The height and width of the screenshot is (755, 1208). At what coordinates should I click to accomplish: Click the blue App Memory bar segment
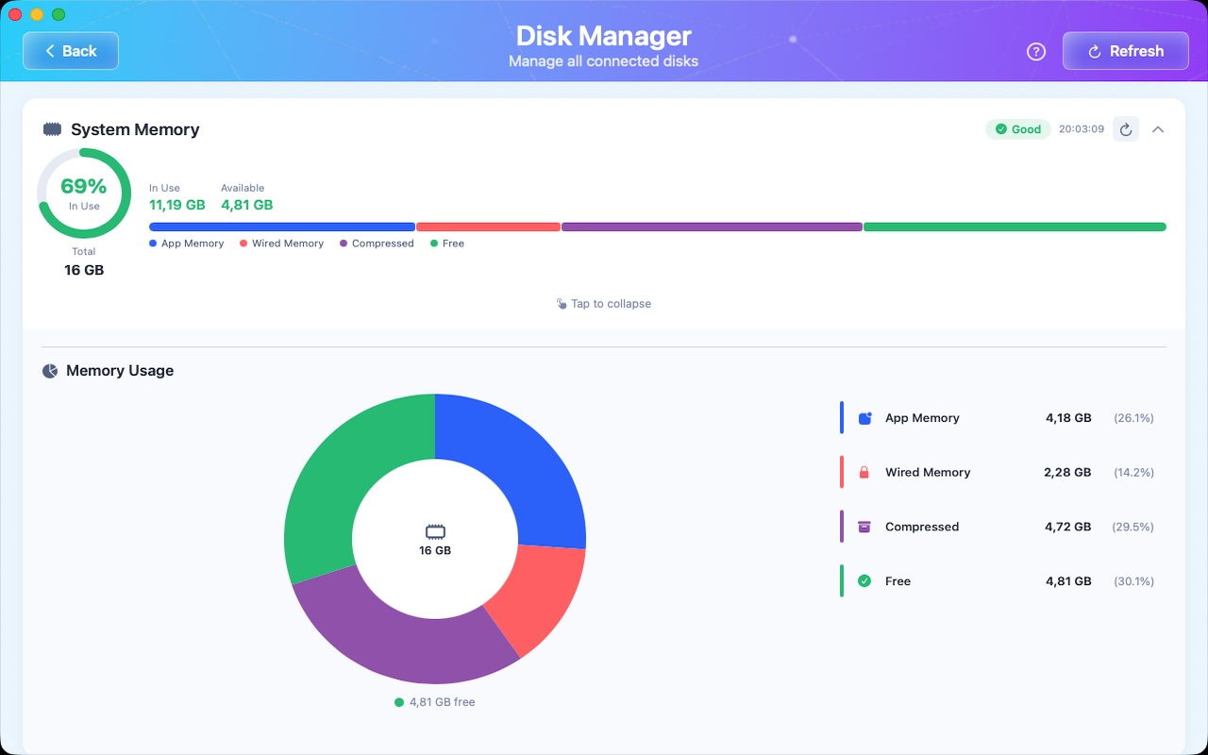point(282,226)
